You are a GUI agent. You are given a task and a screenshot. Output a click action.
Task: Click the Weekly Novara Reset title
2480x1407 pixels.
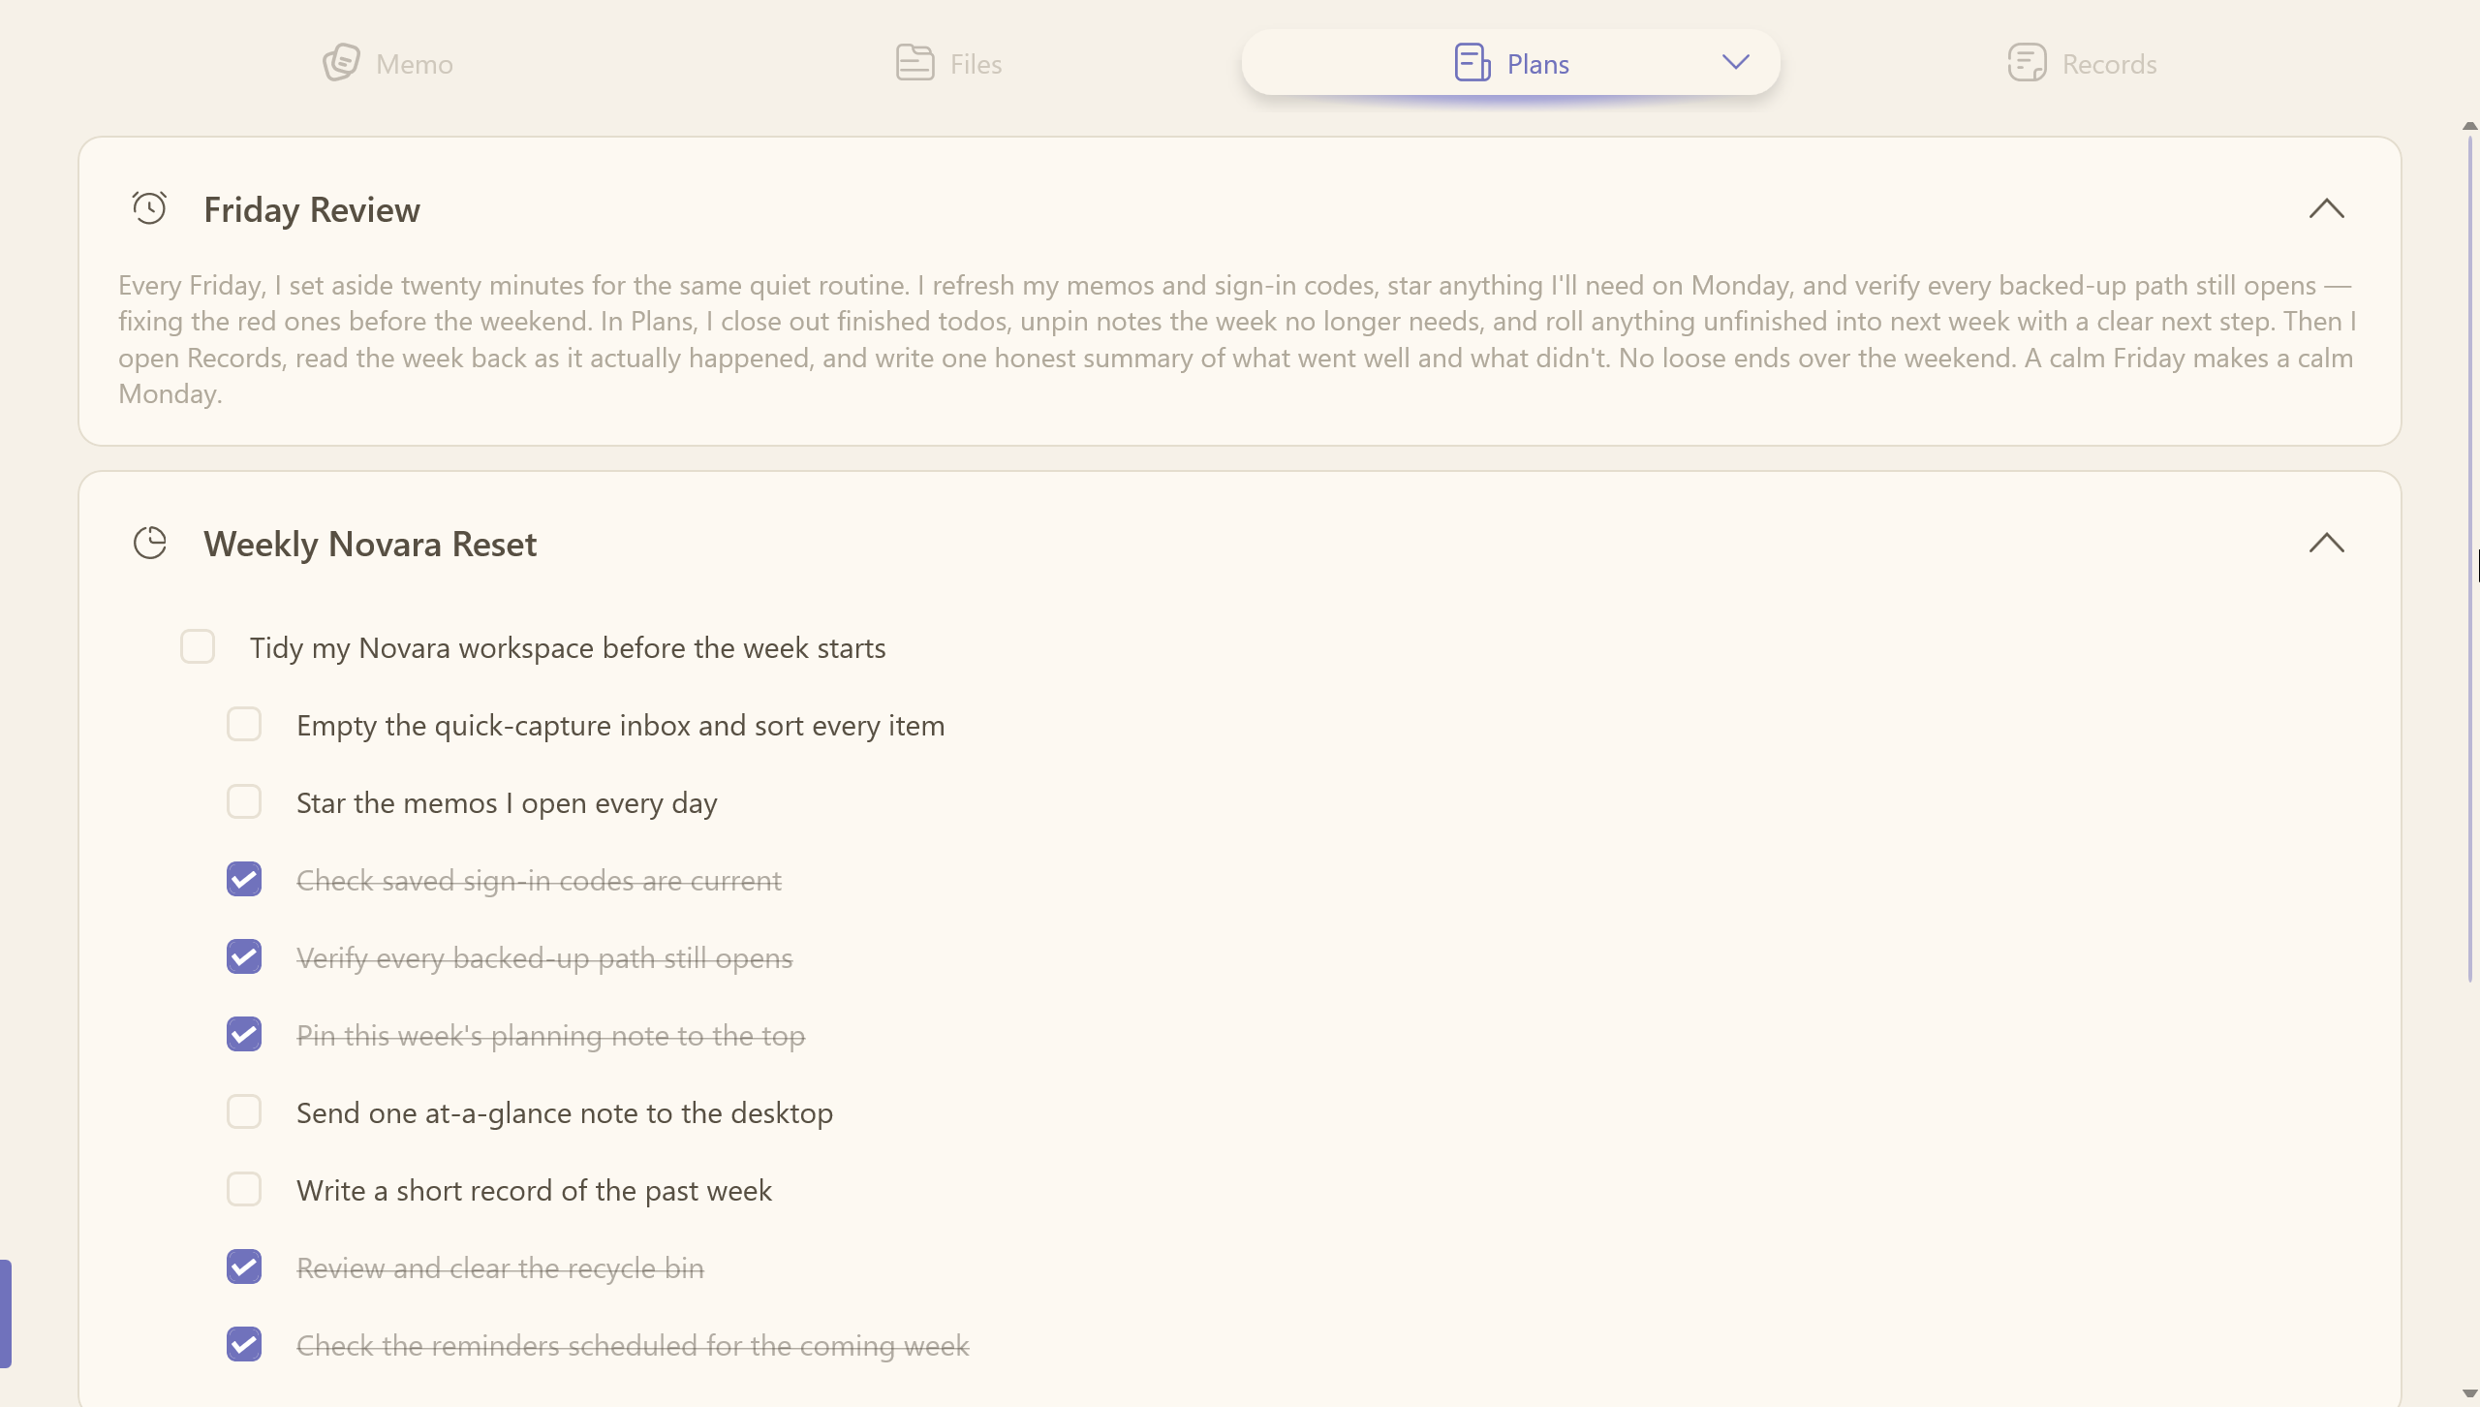(x=370, y=544)
